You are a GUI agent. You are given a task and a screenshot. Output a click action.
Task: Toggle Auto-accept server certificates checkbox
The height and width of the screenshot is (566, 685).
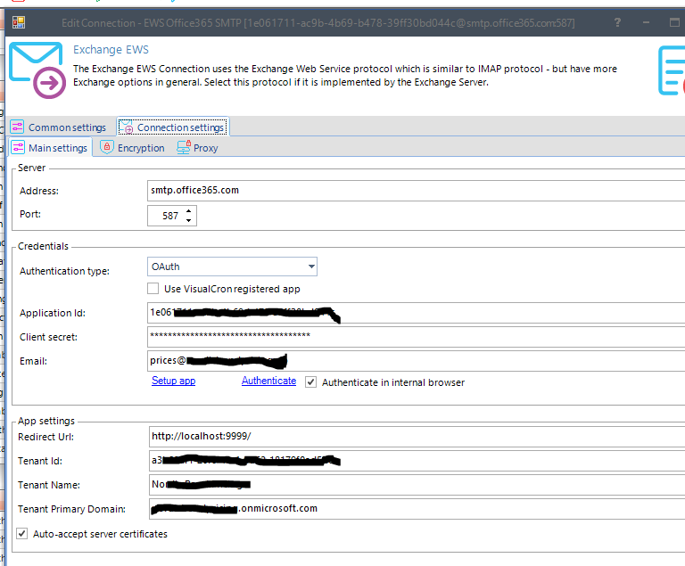[21, 534]
